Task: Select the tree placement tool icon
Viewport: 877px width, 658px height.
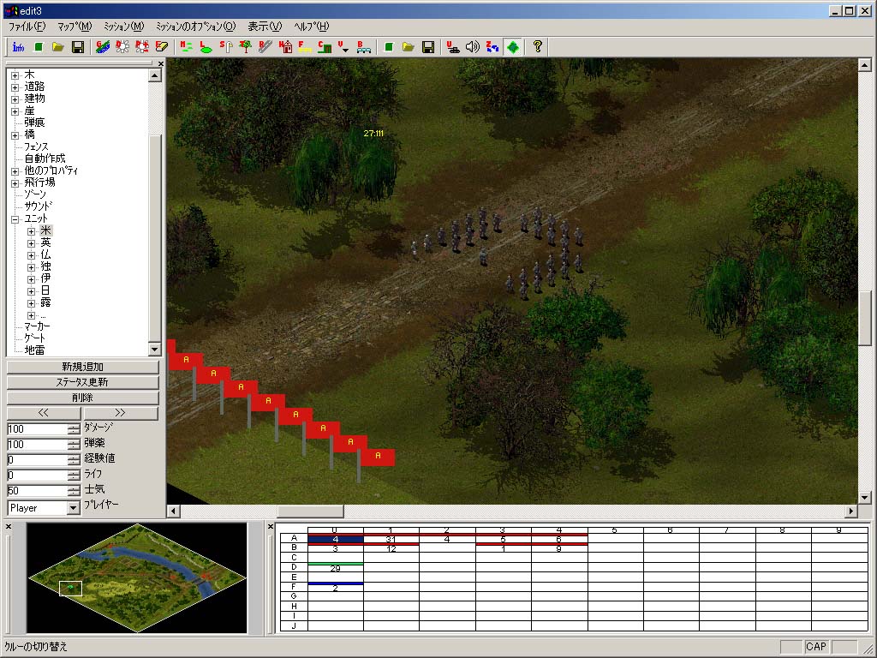Action: pyautogui.click(x=245, y=47)
